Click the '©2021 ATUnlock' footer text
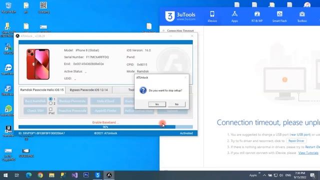 (105, 133)
